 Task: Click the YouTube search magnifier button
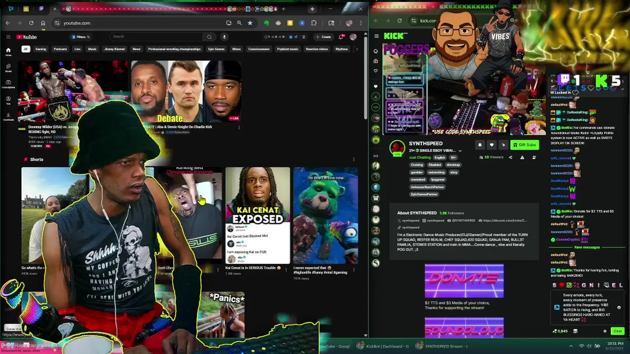(x=209, y=37)
